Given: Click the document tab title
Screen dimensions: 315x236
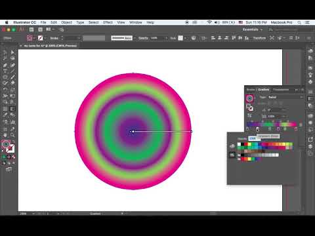Looking at the screenshot, I should [50, 46].
